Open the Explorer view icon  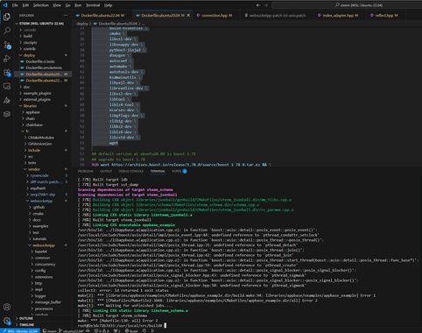(7, 17)
